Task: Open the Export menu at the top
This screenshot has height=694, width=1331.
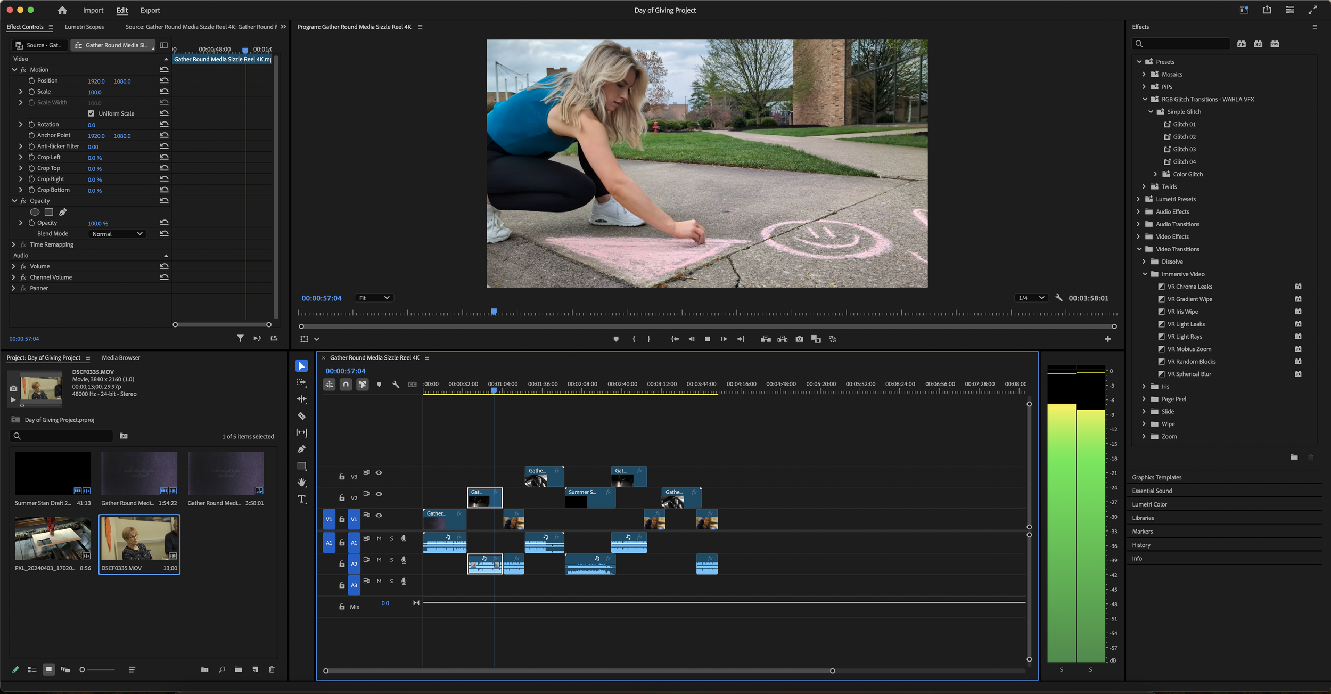Action: pyautogui.click(x=150, y=10)
